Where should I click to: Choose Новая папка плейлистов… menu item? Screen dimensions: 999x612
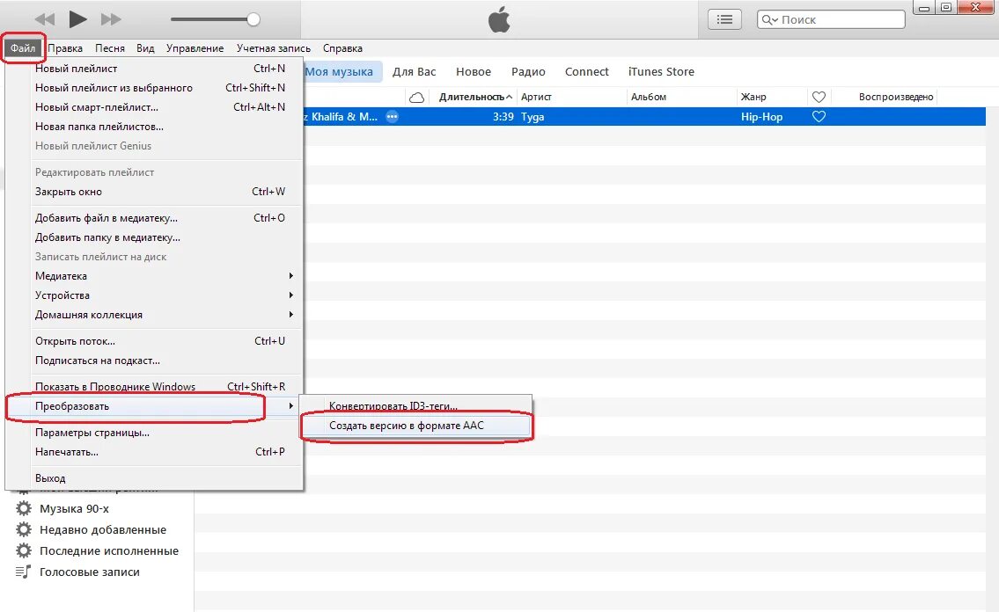click(153, 127)
